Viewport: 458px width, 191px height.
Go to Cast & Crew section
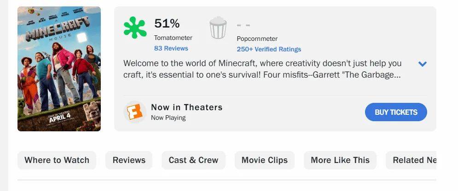193,160
